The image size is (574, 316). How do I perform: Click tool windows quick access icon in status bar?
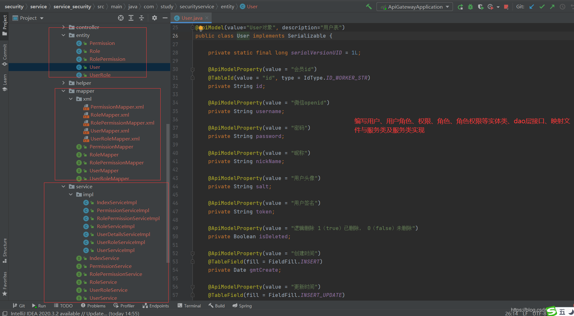click(x=5, y=313)
